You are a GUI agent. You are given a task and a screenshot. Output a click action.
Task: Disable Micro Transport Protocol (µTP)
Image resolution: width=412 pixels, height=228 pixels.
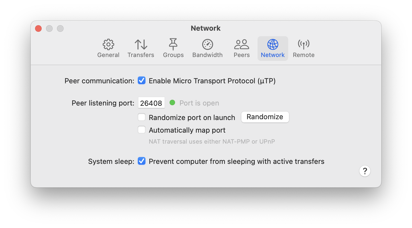142,81
